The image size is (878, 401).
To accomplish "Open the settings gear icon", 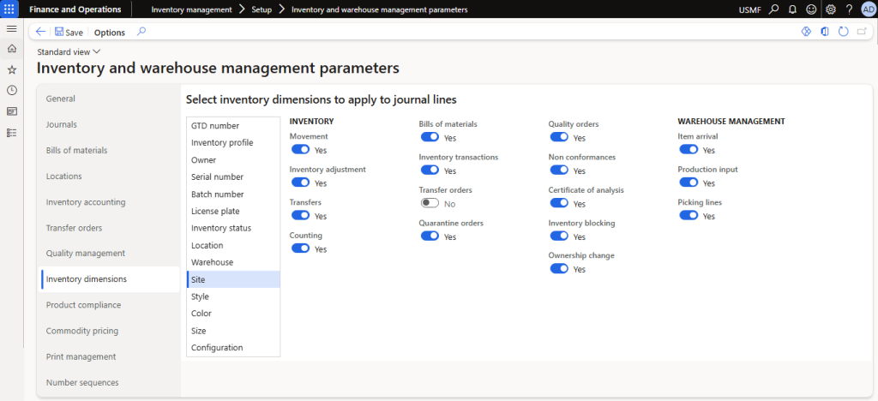I will point(830,9).
